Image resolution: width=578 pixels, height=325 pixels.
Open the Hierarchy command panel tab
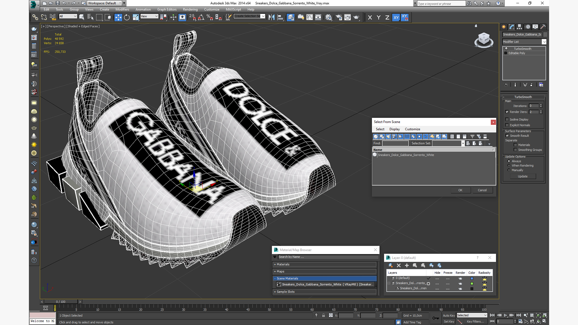pos(520,27)
